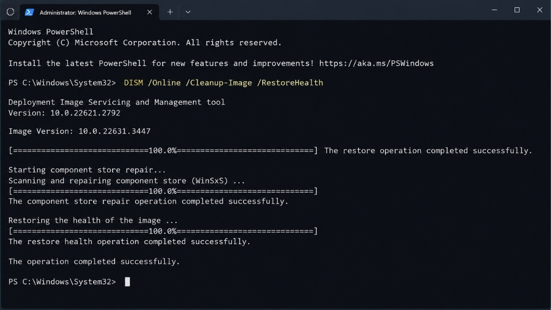Close the terminal window
Screen dimensions: 551x310
coord(540,10)
